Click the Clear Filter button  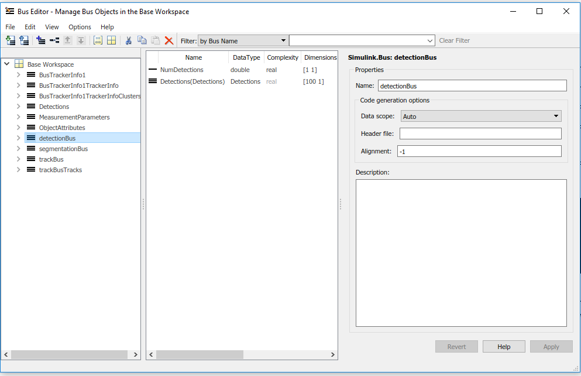[x=454, y=40]
